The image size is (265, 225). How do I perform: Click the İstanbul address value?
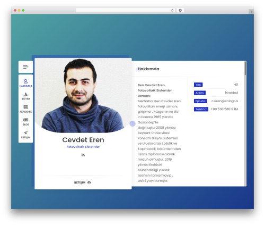[232, 93]
